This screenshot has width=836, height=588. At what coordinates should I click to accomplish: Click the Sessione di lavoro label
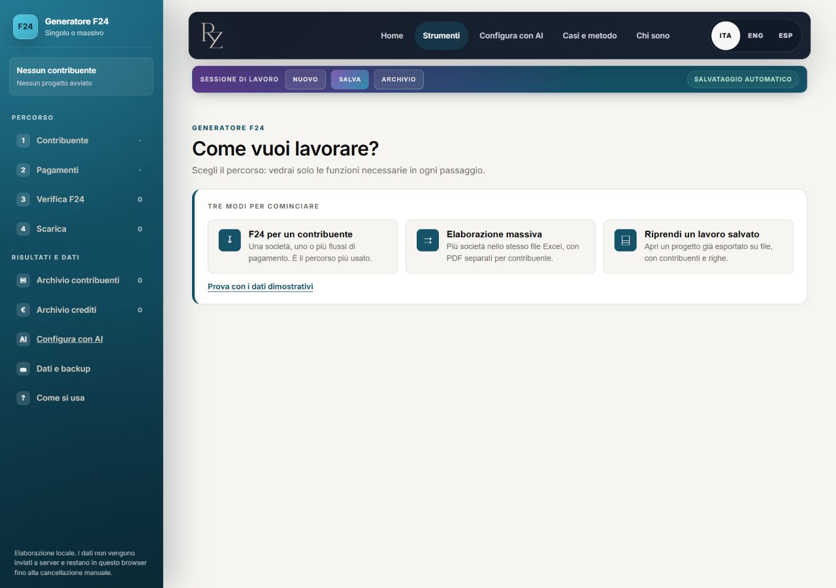239,79
